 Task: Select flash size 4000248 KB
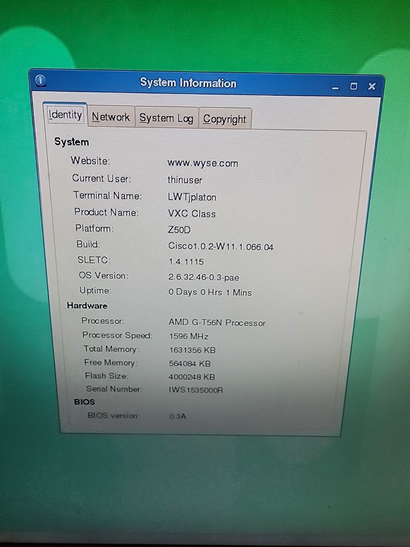(x=192, y=377)
